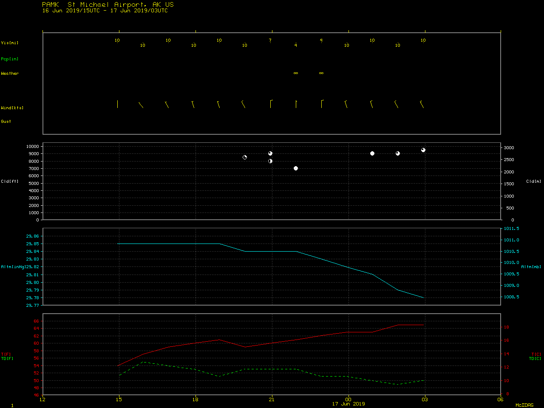This screenshot has height=408, width=544.
Task: Click the Weather row label
Action: point(10,74)
